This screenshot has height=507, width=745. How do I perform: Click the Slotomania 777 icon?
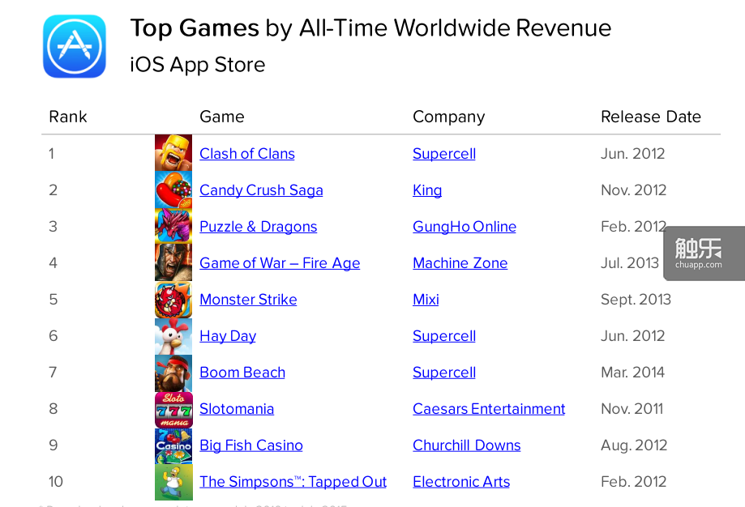click(x=173, y=409)
